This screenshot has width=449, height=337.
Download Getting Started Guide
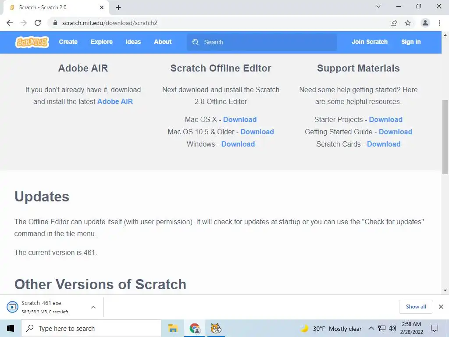[396, 132]
